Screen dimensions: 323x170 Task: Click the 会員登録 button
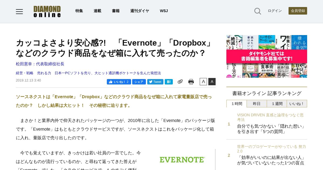pos(298,11)
